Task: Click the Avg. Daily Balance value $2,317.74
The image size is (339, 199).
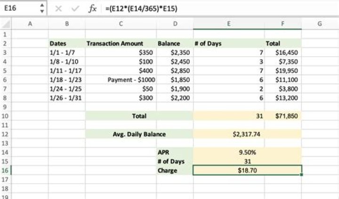Action: coord(246,134)
